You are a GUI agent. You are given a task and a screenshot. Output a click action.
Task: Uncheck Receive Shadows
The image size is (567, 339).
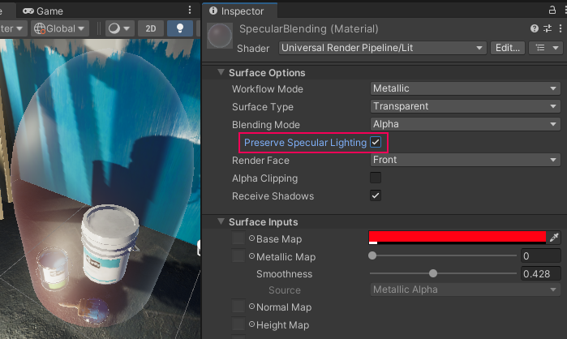click(x=376, y=196)
